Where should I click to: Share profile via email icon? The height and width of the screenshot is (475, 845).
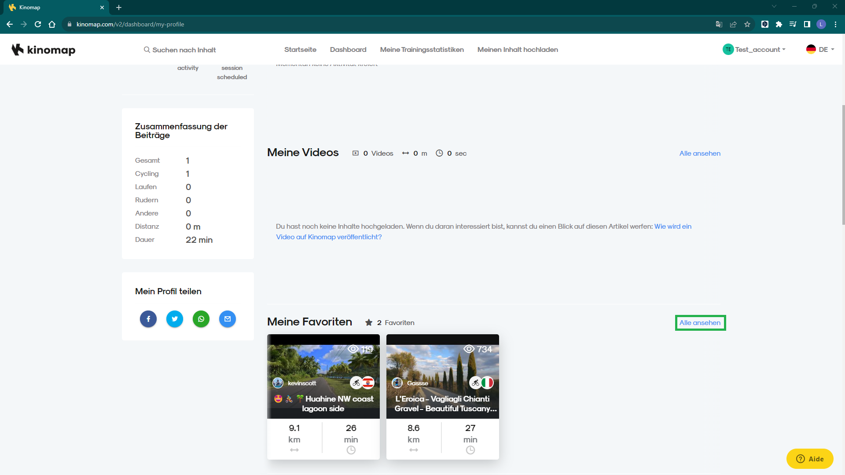(228, 319)
